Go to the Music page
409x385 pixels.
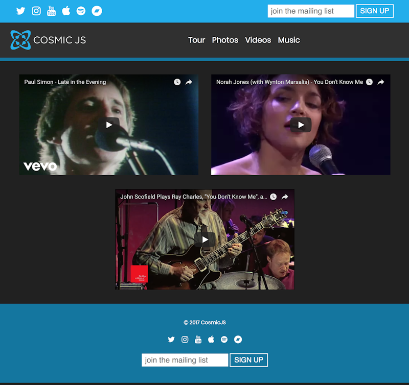tap(289, 40)
